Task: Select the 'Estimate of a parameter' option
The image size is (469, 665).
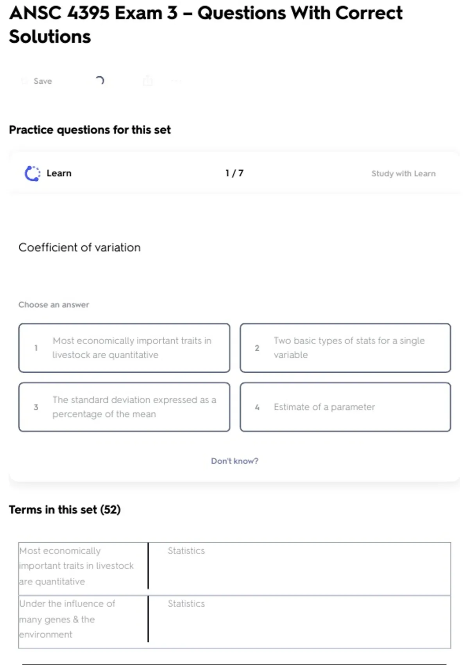Action: point(345,407)
